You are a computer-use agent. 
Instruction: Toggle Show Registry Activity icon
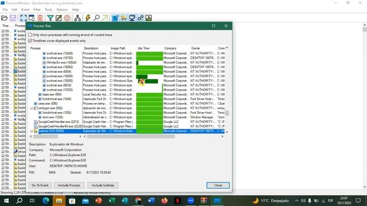[115, 18]
